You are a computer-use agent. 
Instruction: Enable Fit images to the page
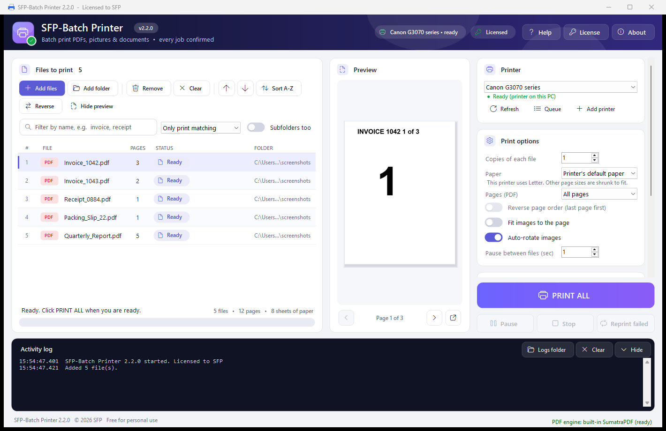(494, 223)
